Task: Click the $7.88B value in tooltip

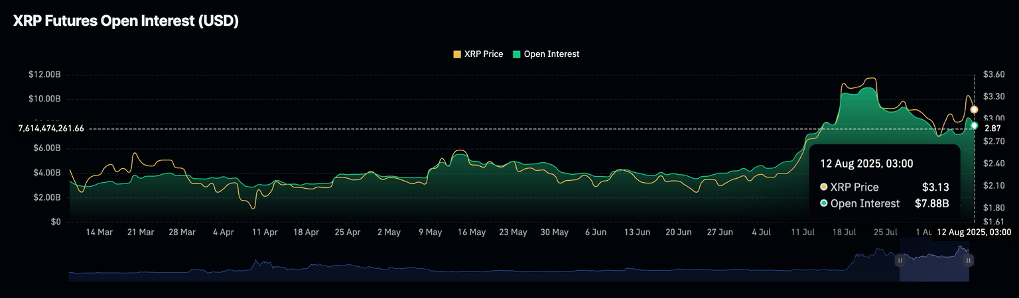Action: [x=936, y=204]
